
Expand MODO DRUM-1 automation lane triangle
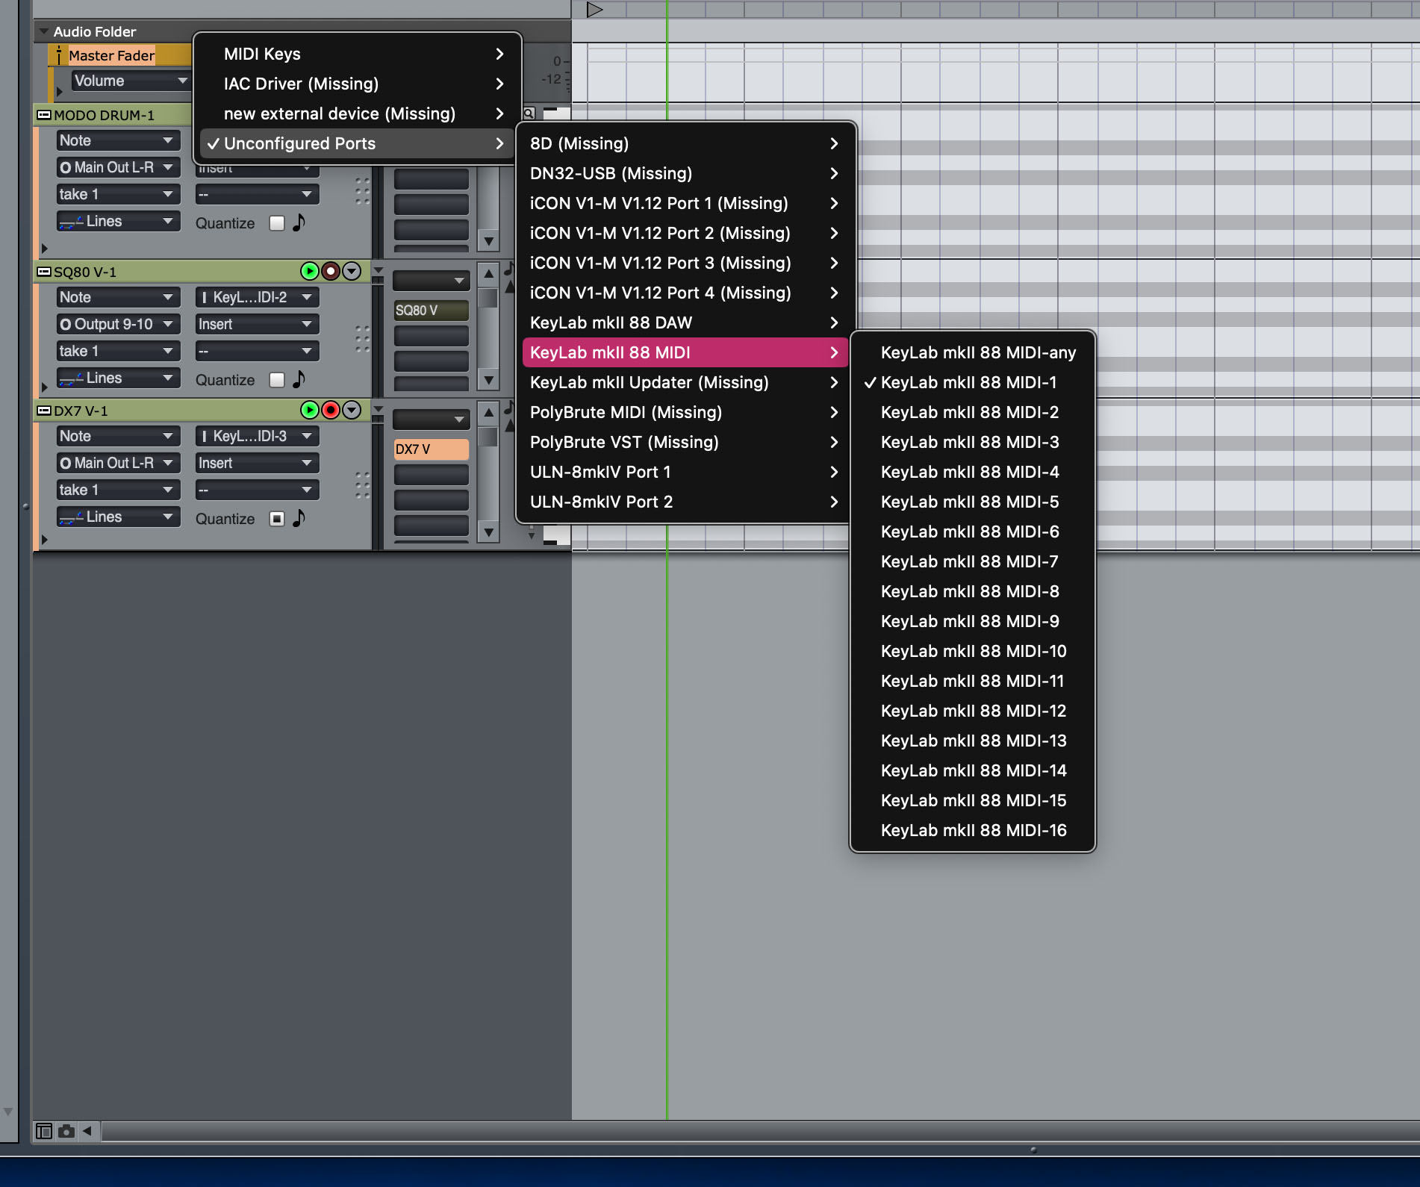pos(44,249)
